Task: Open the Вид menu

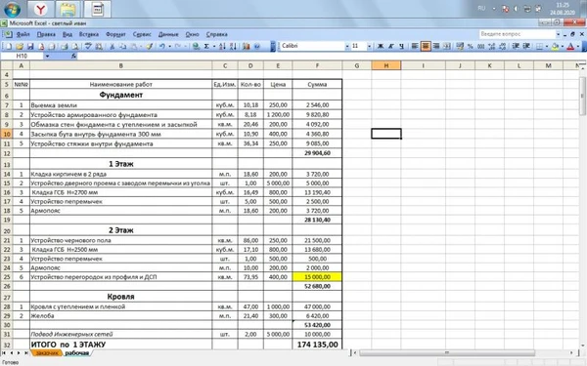Action: (x=68, y=34)
